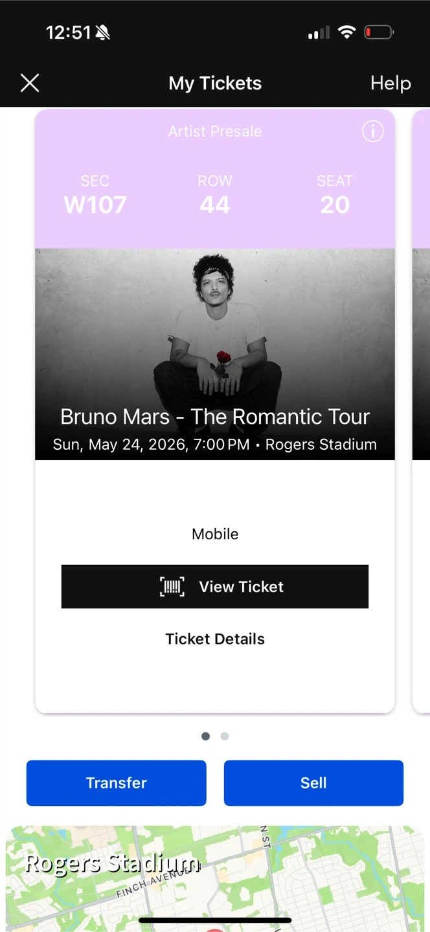Tap the Wi-Fi status icon
The image size is (430, 932).
[x=347, y=32]
